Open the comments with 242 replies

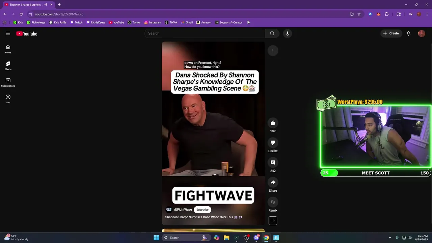pyautogui.click(x=273, y=163)
